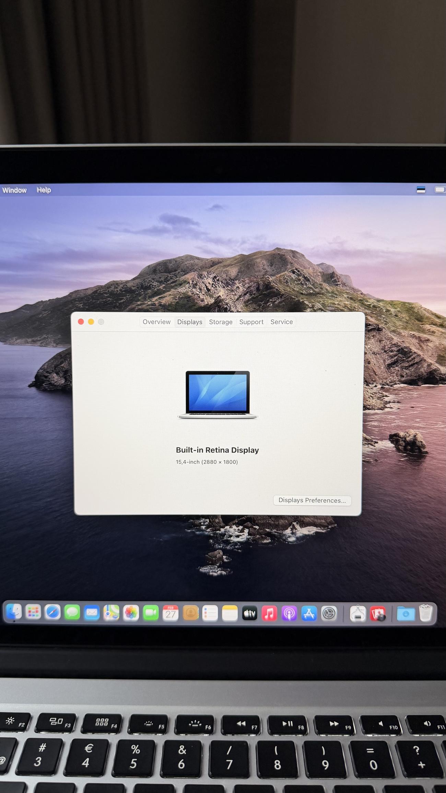
Task: Minimize window with the yellow button
Action: pos(91,322)
